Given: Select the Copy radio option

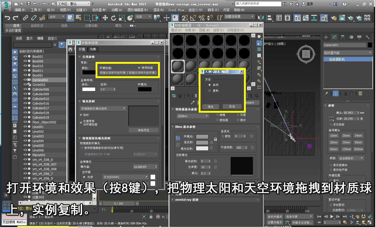Looking at the screenshot, I should tap(210, 91).
